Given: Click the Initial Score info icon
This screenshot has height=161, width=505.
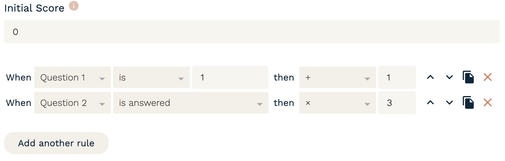Looking at the screenshot, I should pos(74,6).
